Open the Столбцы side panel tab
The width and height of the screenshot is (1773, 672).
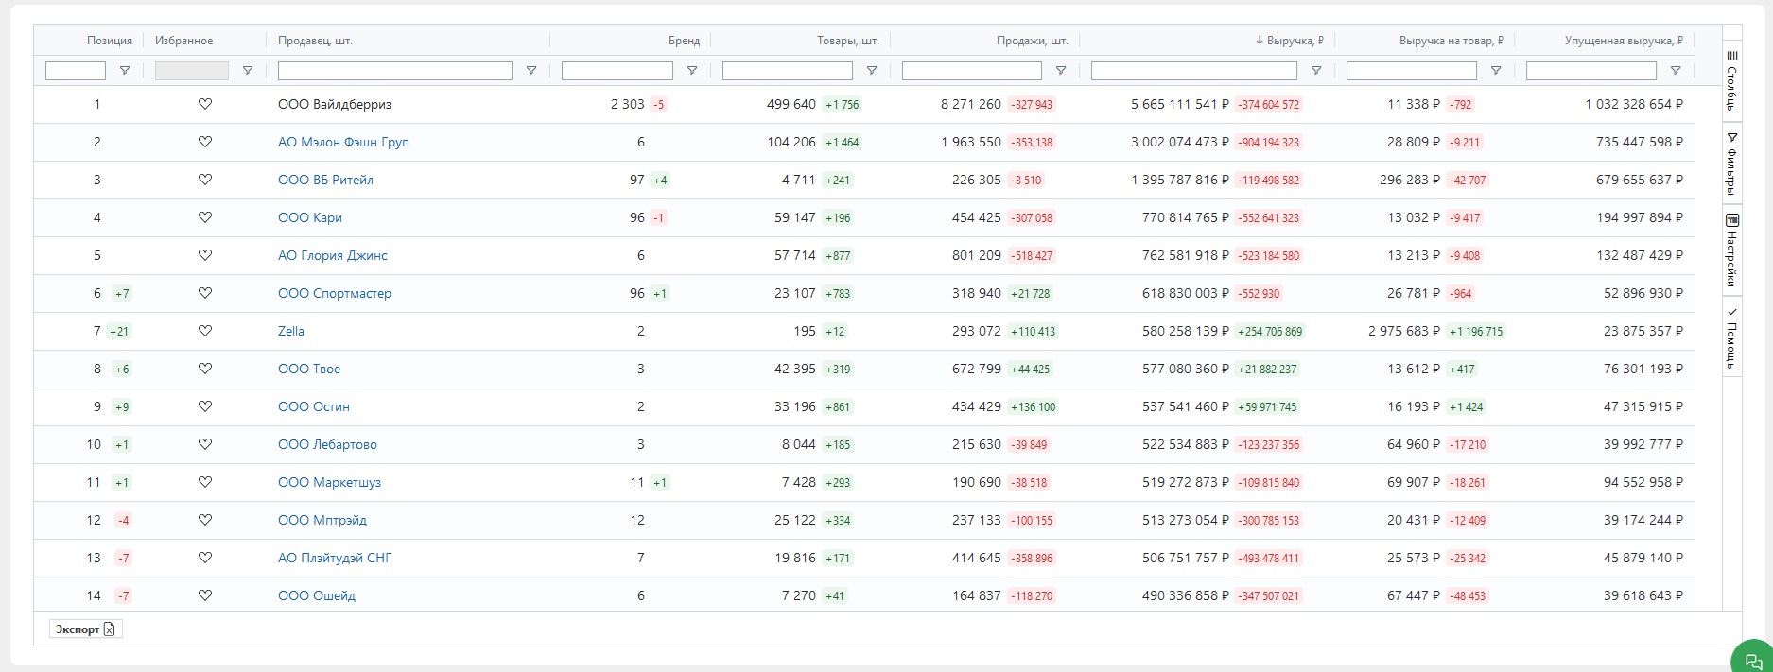1732,81
